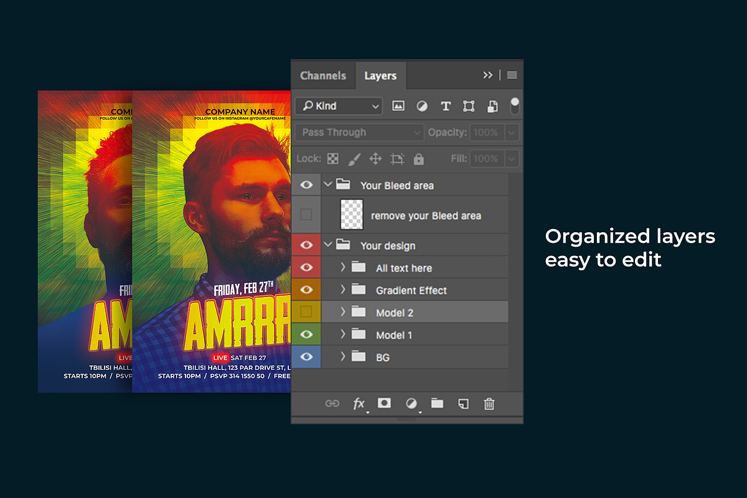747x498 pixels.
Task: Switch to the Channels tab
Action: pos(323,75)
